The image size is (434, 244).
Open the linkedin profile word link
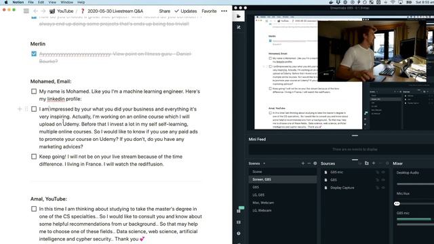click(x=56, y=99)
